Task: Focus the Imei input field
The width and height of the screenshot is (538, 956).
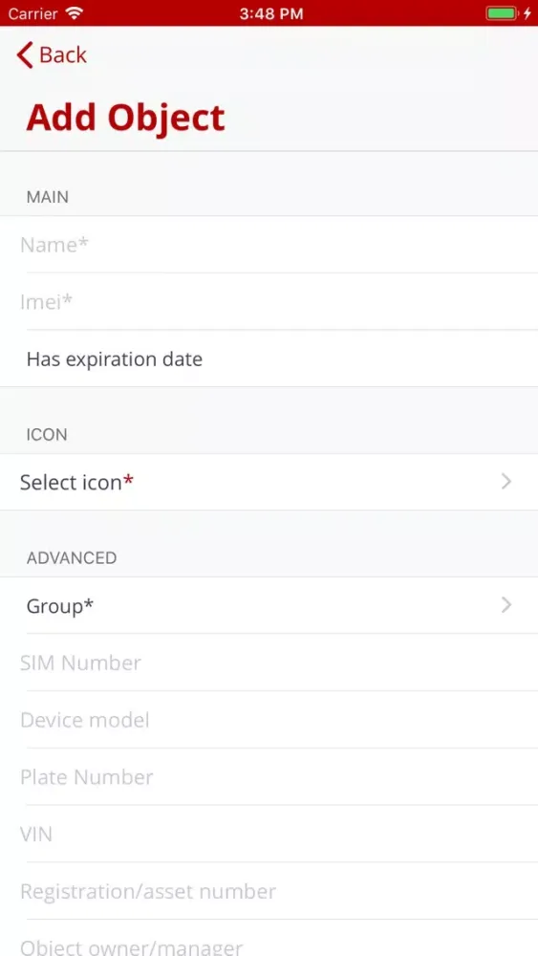Action: 269,301
